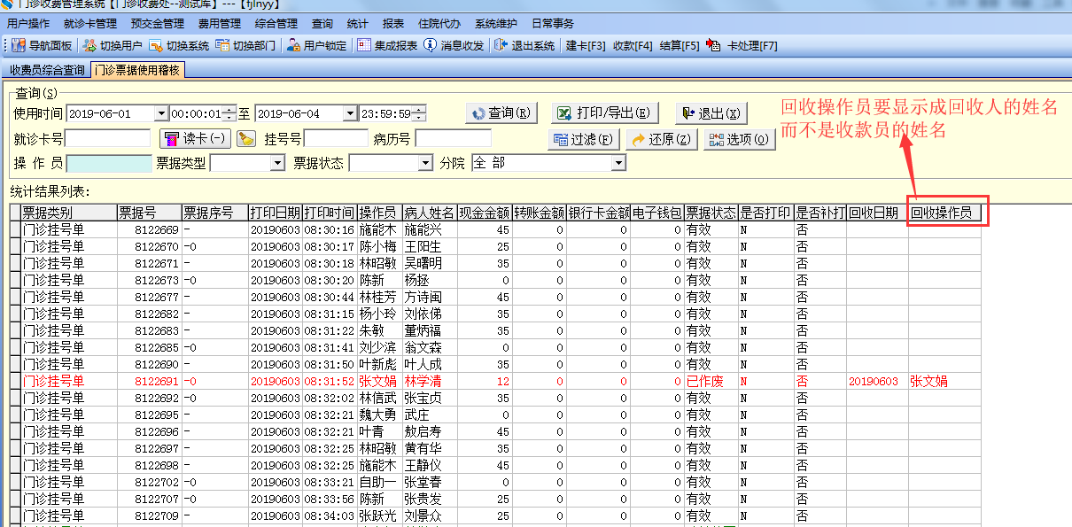
Task: Click the 退出系统 toolbar icon
Action: coord(501,45)
